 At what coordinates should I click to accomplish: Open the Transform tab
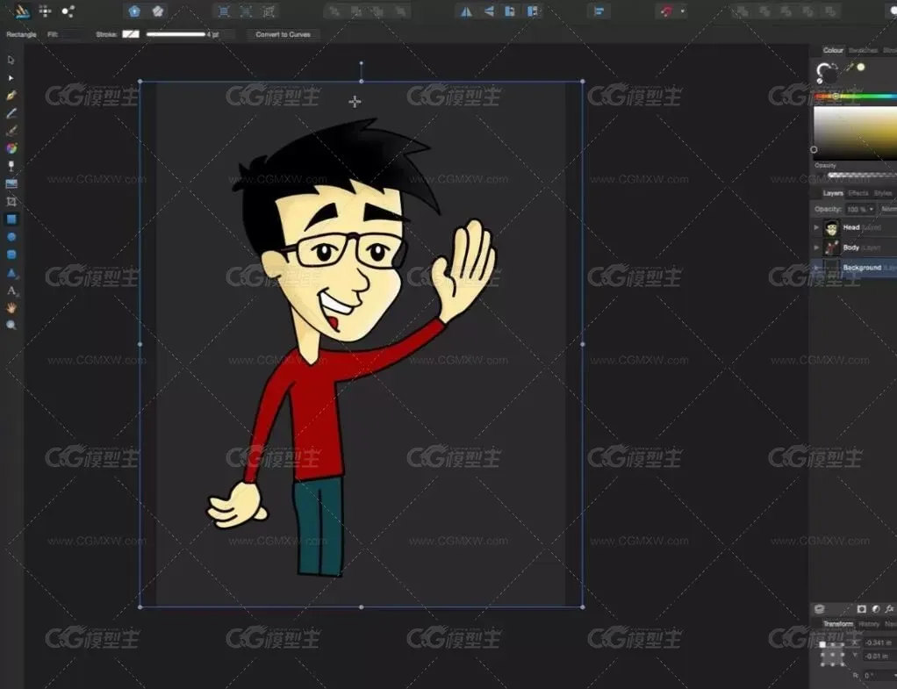click(x=837, y=624)
